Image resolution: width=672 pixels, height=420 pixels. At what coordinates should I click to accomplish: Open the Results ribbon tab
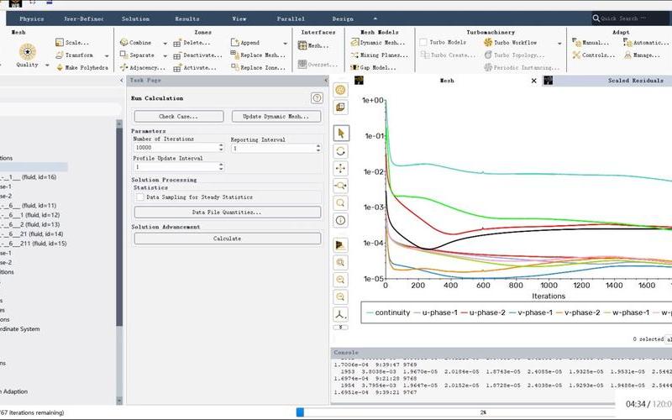[187, 18]
